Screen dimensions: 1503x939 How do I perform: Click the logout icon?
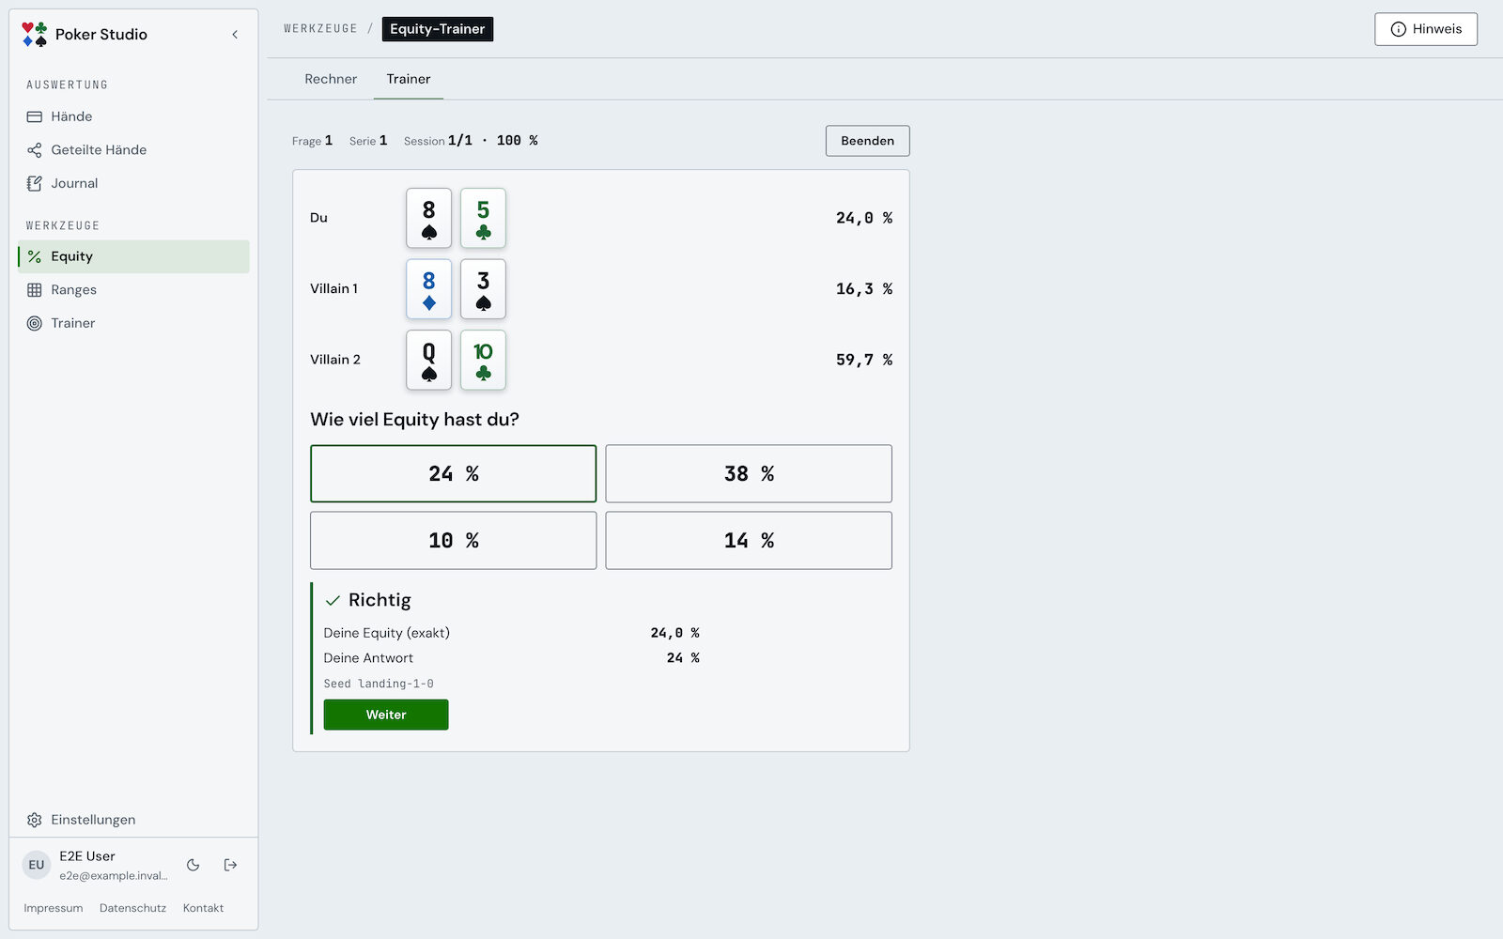click(231, 865)
